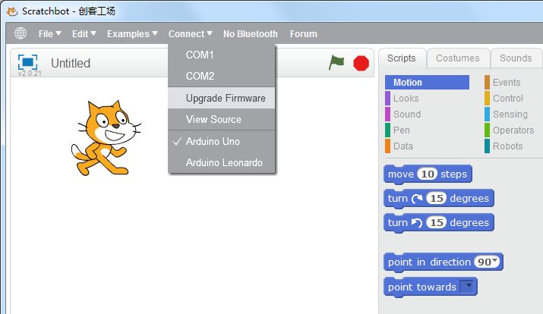Screen dimensions: 543x314
Task: Click the green flag to run
Action: tap(336, 63)
